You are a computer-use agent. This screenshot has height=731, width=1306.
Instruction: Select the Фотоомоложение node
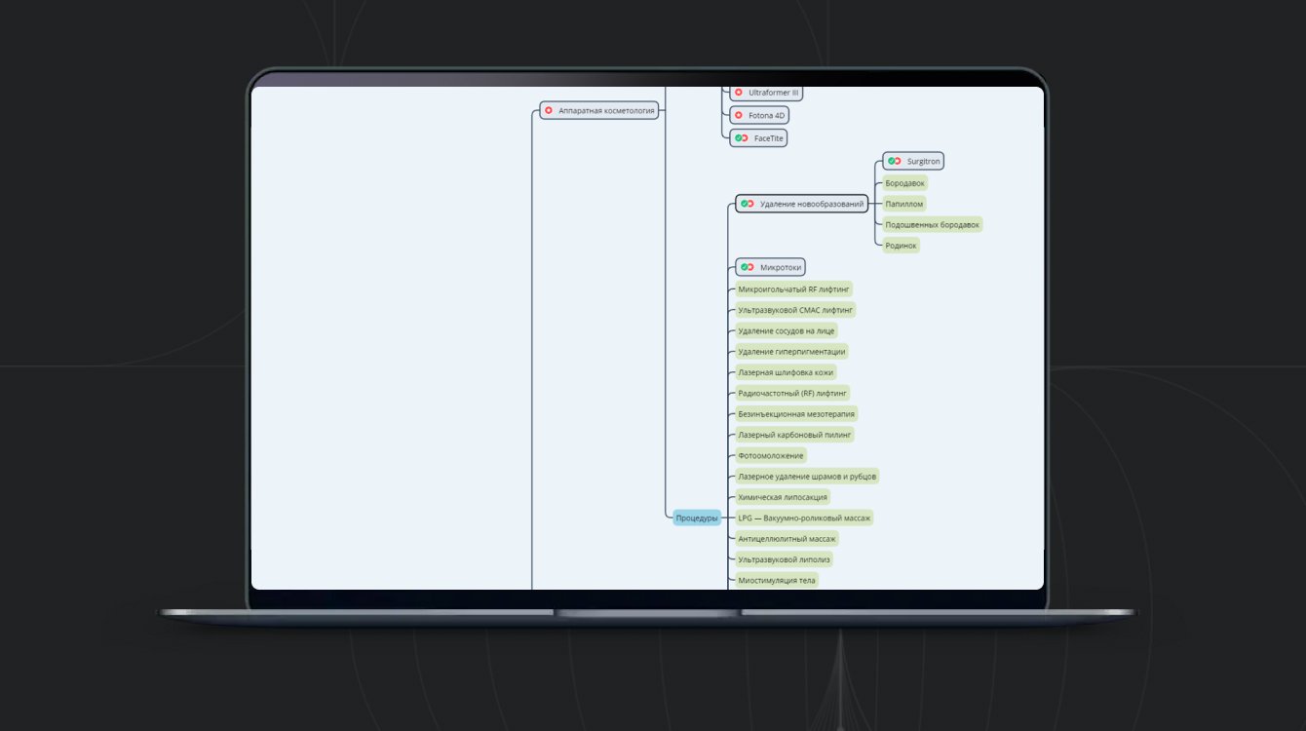tap(771, 456)
